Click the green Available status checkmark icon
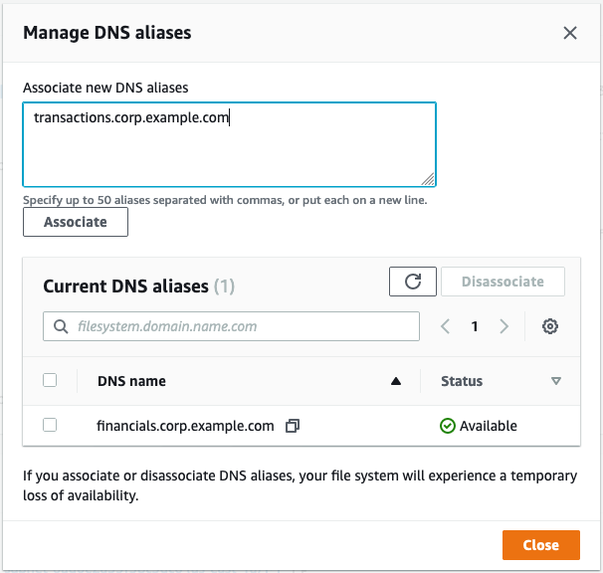 pyautogui.click(x=447, y=426)
